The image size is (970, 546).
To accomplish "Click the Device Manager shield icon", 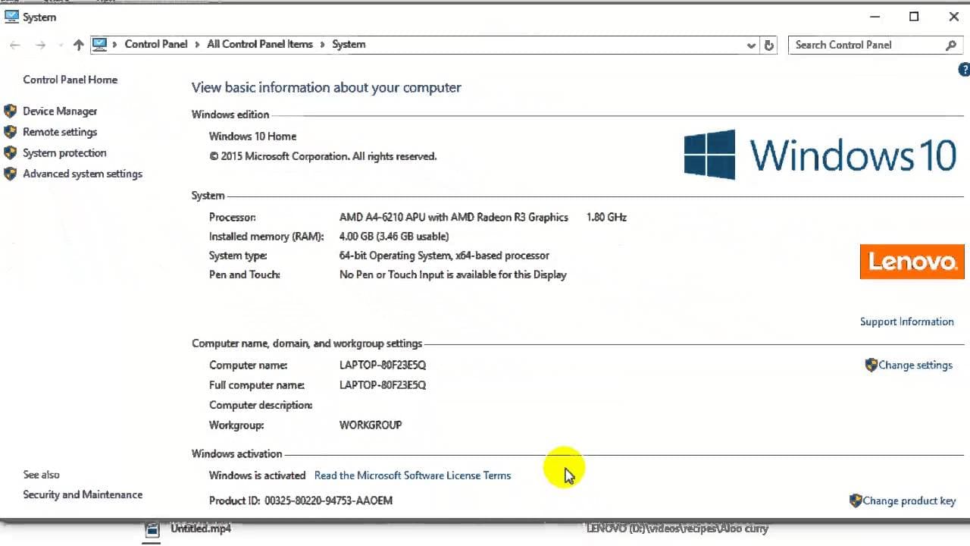I will 10,111.
